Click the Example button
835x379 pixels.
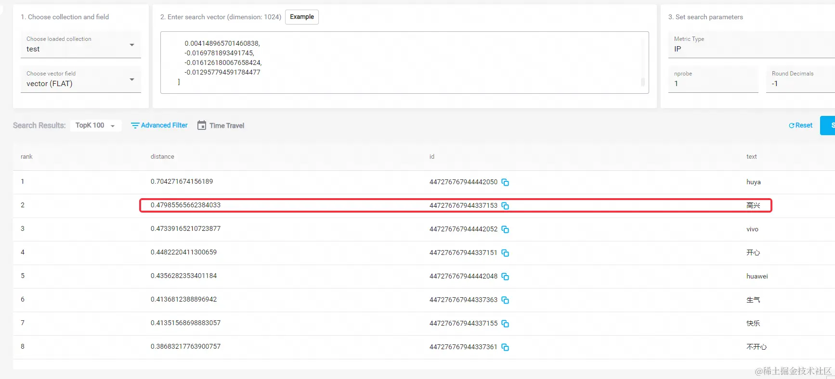tap(302, 17)
